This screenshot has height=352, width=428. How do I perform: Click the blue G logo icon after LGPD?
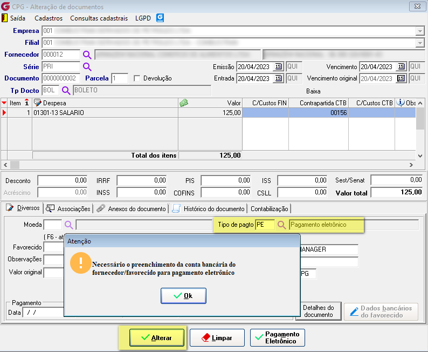[160, 18]
